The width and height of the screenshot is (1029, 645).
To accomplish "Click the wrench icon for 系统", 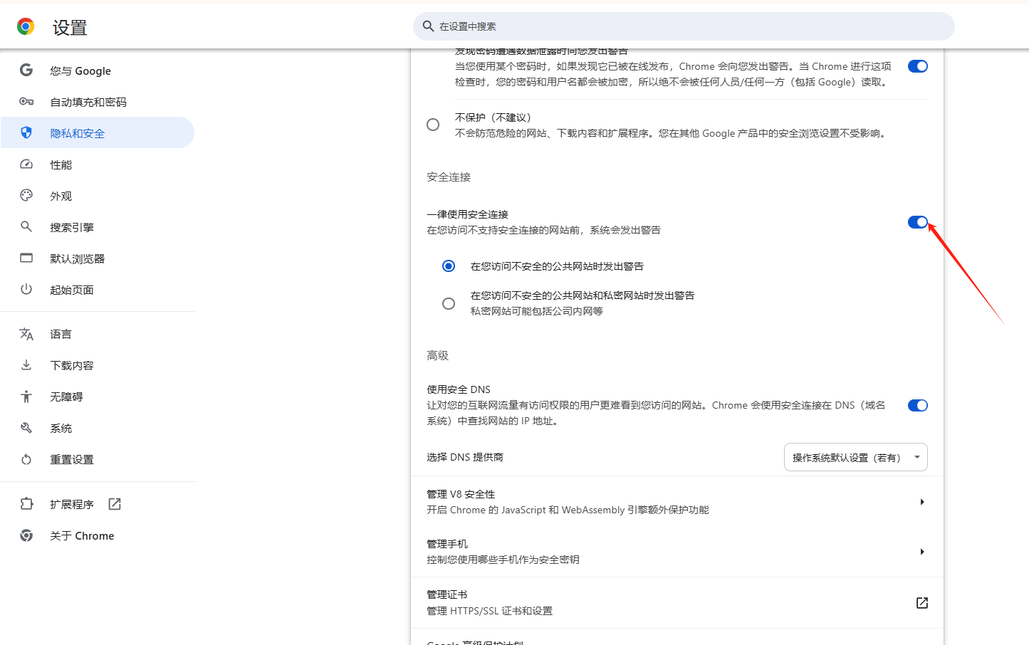I will coord(26,428).
